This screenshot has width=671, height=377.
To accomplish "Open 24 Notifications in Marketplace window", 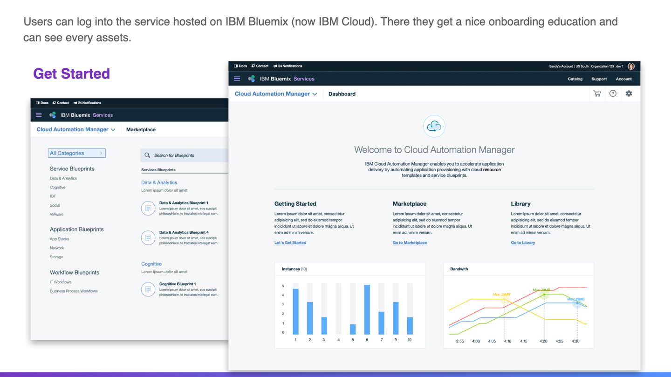I will [x=87, y=103].
